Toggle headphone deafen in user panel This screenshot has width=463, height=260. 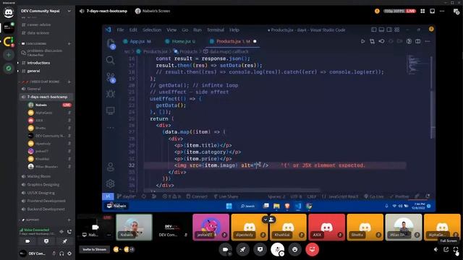coord(61,253)
